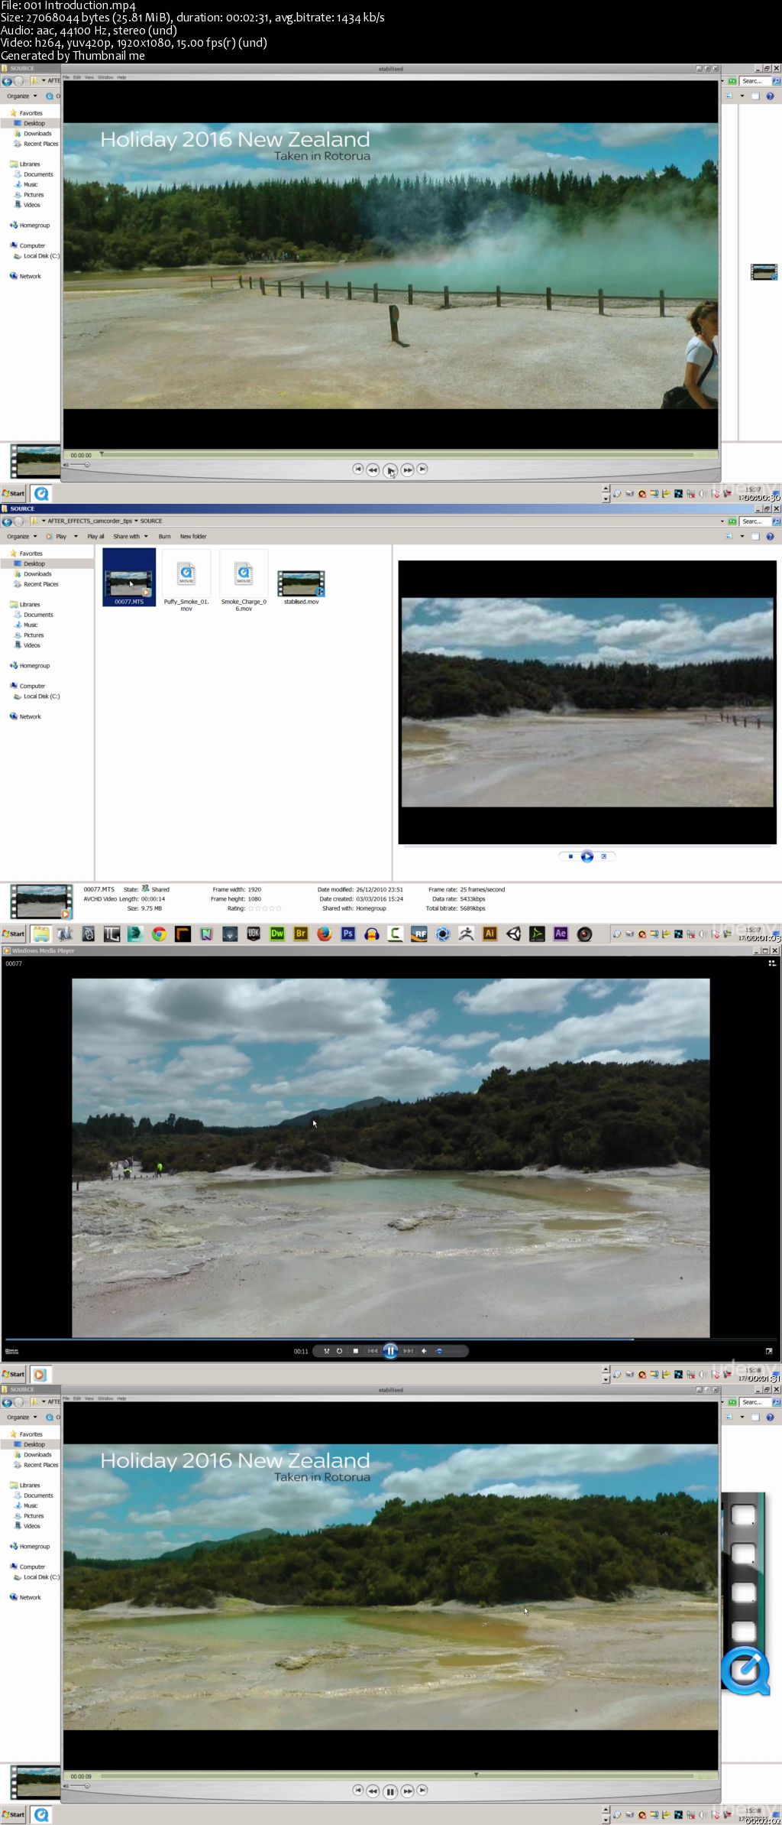
Task: Skip to previous in Windows Media Player
Action: (x=372, y=1351)
